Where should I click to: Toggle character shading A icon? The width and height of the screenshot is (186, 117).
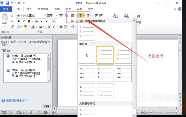(61, 27)
